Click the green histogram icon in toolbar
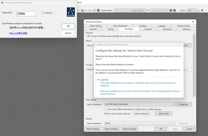Viewport: 208px width, 136px height. [x=198, y=10]
